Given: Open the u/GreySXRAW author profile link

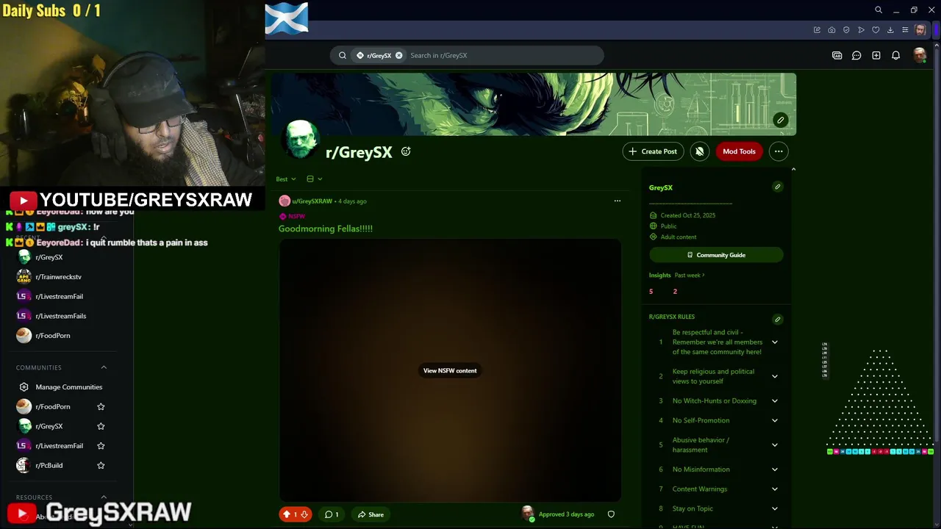Looking at the screenshot, I should click(312, 201).
